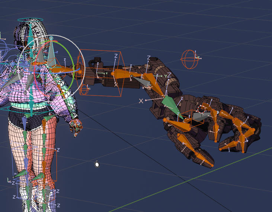Select the orange upper arm bone of the robot arm

point(122,74)
